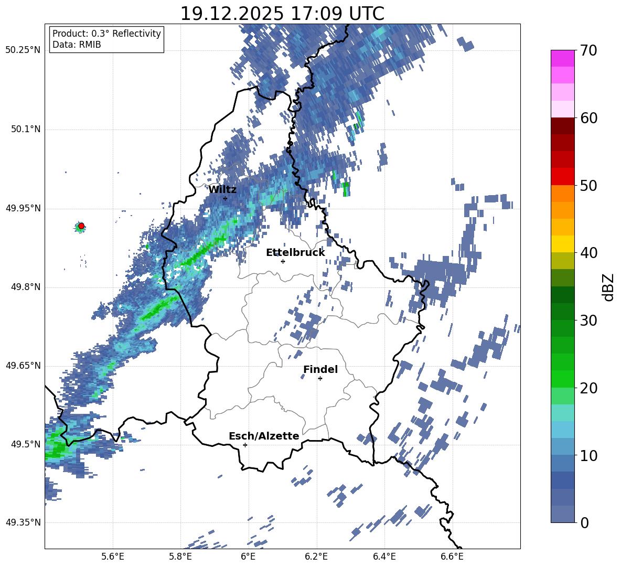
Task: Click the 'Data: RMIB' text
Action: 77,45
